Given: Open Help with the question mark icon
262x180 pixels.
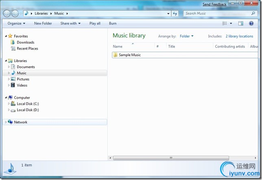Looking at the screenshot, I should (x=251, y=23).
